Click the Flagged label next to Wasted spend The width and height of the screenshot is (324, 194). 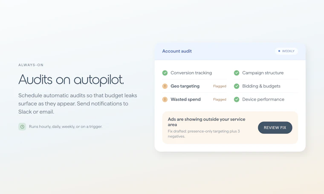click(x=220, y=99)
